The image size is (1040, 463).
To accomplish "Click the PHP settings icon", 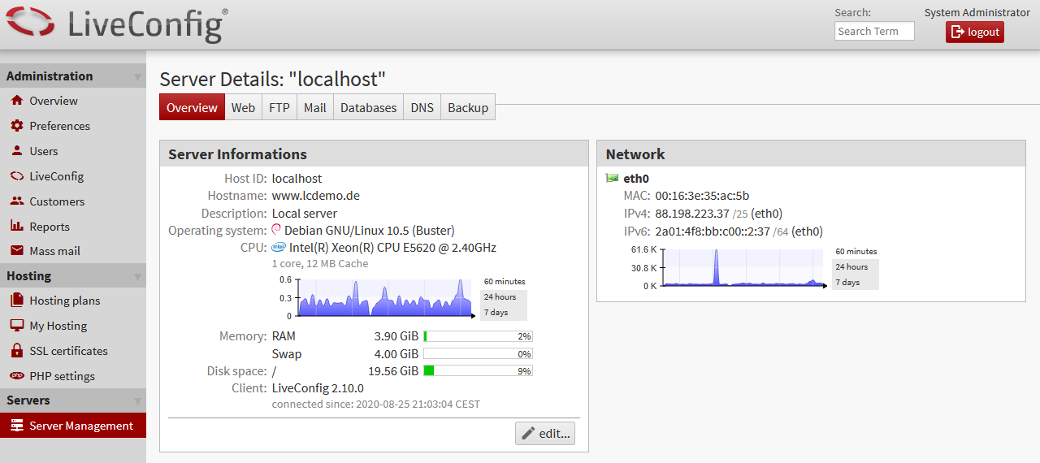I will pos(16,376).
